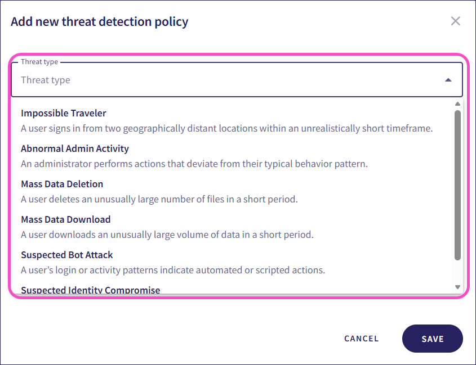Choose Mass Data Deletion as threat type
This screenshot has width=476, height=365.
61,184
